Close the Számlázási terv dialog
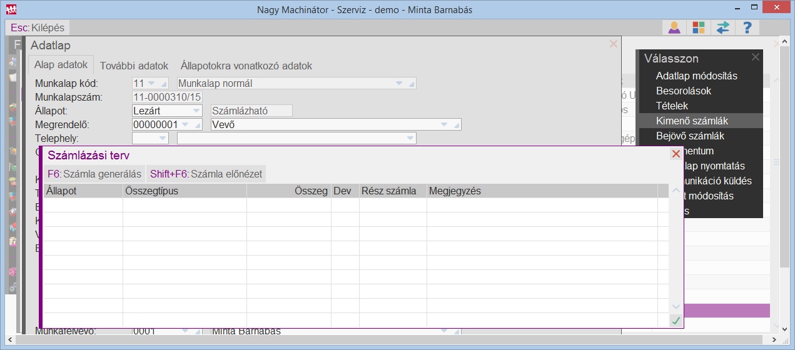795x350 pixels. coord(676,154)
